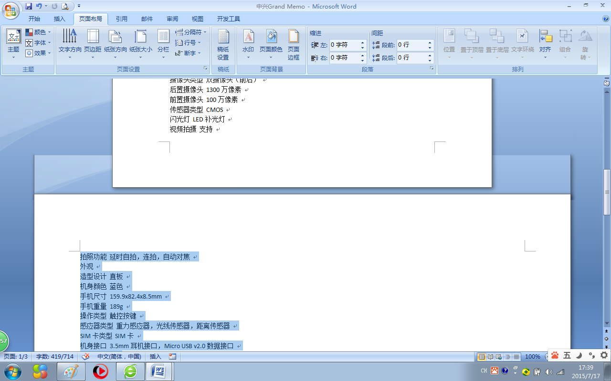The width and height of the screenshot is (611, 381).
Task: Click the proofing check icon in status bar
Action: tap(85, 357)
